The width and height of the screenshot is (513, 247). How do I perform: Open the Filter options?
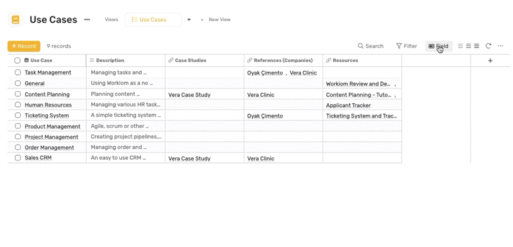[407, 46]
